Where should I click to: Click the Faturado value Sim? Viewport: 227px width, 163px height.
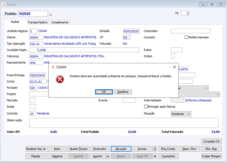coord(125,44)
